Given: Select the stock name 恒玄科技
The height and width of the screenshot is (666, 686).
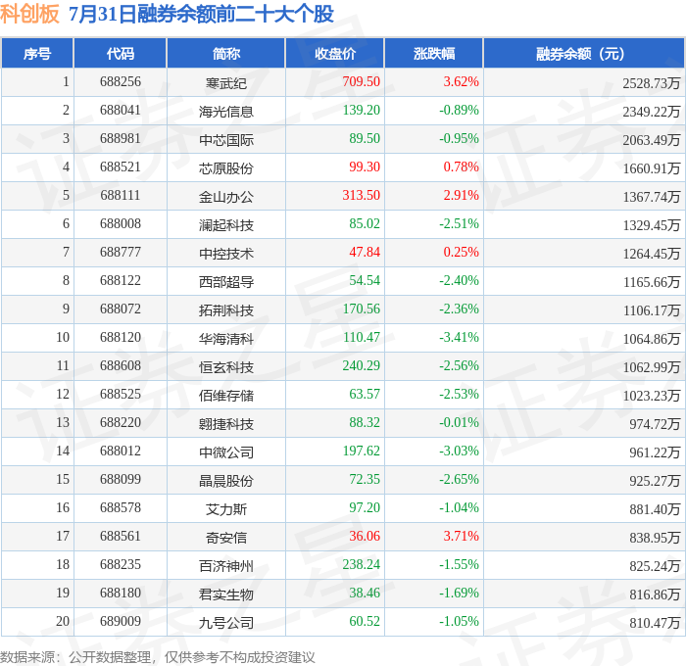Looking at the screenshot, I should tap(226, 367).
